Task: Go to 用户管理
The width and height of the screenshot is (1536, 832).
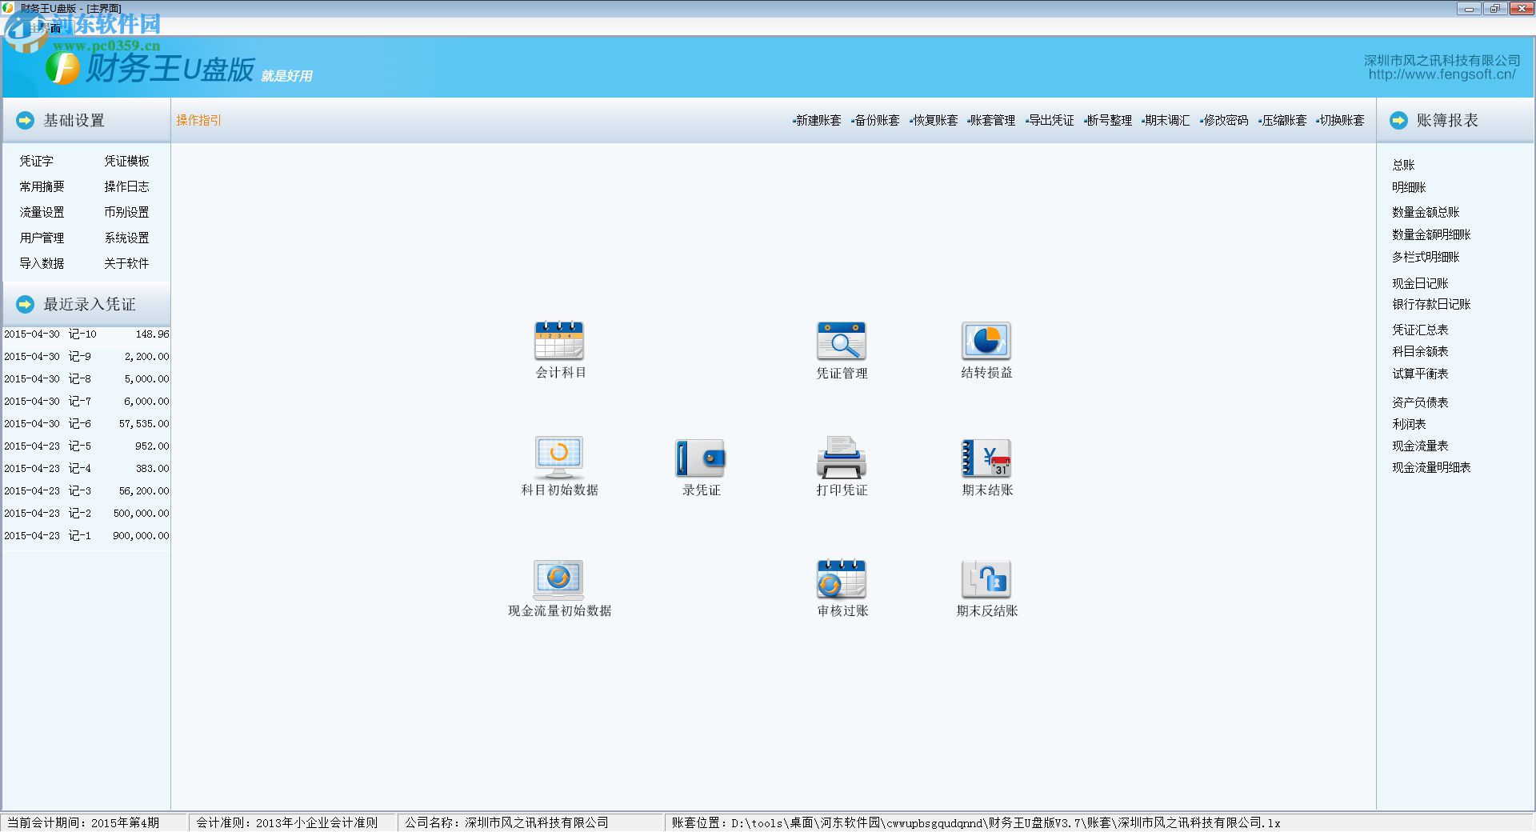Action: [42, 238]
